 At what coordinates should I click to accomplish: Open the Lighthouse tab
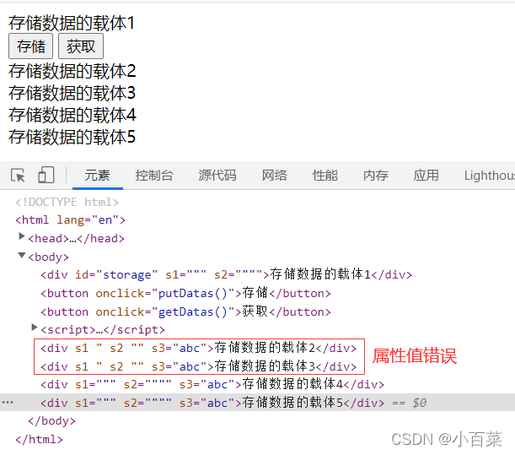pyautogui.click(x=490, y=176)
